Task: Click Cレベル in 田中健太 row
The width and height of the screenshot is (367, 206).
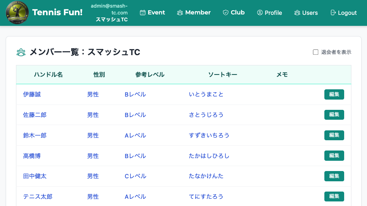Action: point(135,176)
